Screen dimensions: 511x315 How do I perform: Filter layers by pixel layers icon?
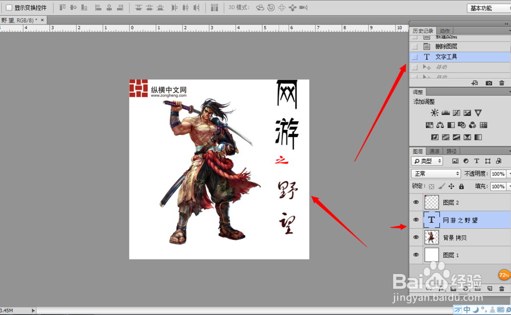click(x=455, y=161)
